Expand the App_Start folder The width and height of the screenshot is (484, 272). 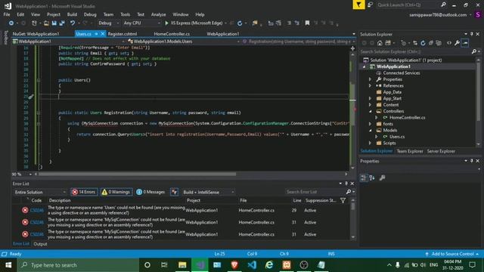tap(370, 98)
